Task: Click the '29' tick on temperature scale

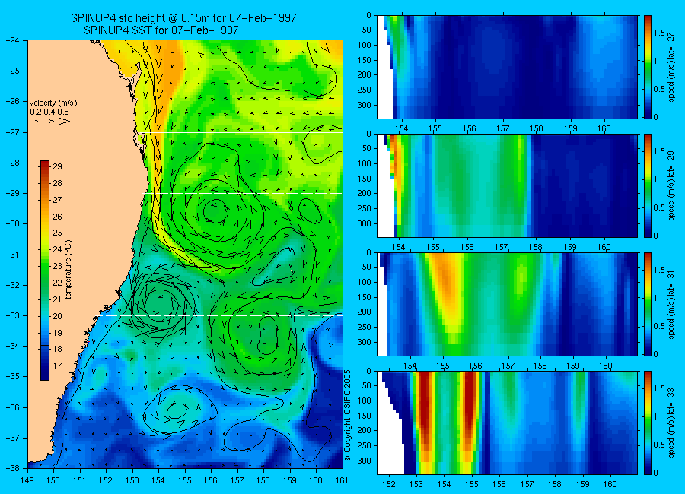Action: 57,166
